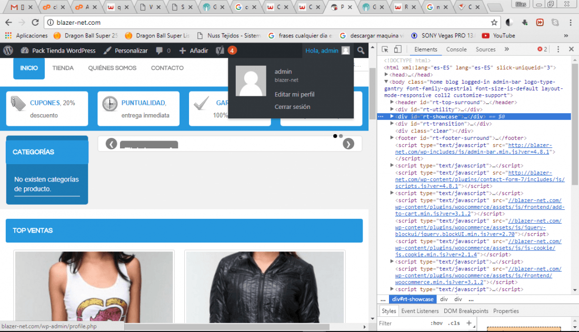
Task: Open the DOM Breakpoints pane
Action: click(466, 311)
